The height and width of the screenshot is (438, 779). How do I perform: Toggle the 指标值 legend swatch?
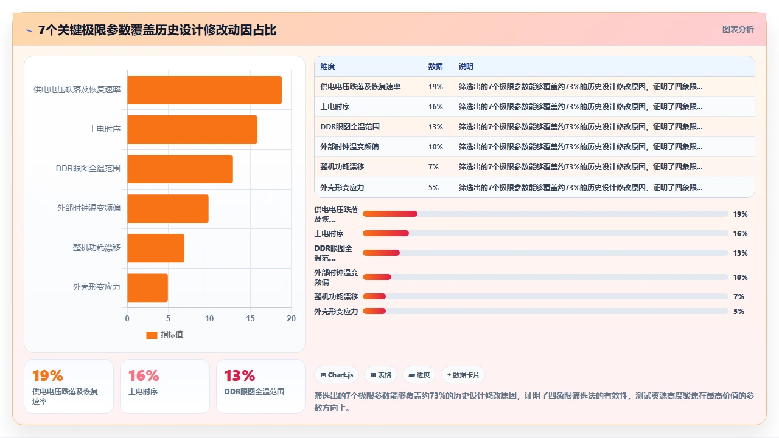[x=152, y=335]
